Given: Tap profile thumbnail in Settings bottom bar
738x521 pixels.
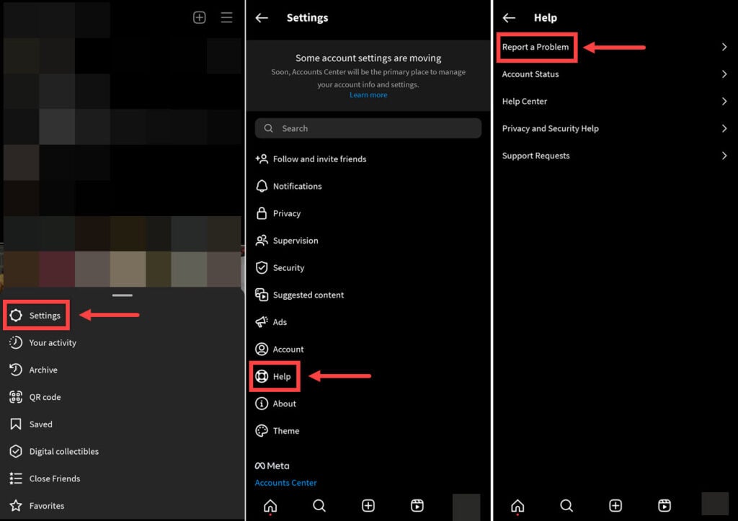Looking at the screenshot, I should click(x=466, y=507).
